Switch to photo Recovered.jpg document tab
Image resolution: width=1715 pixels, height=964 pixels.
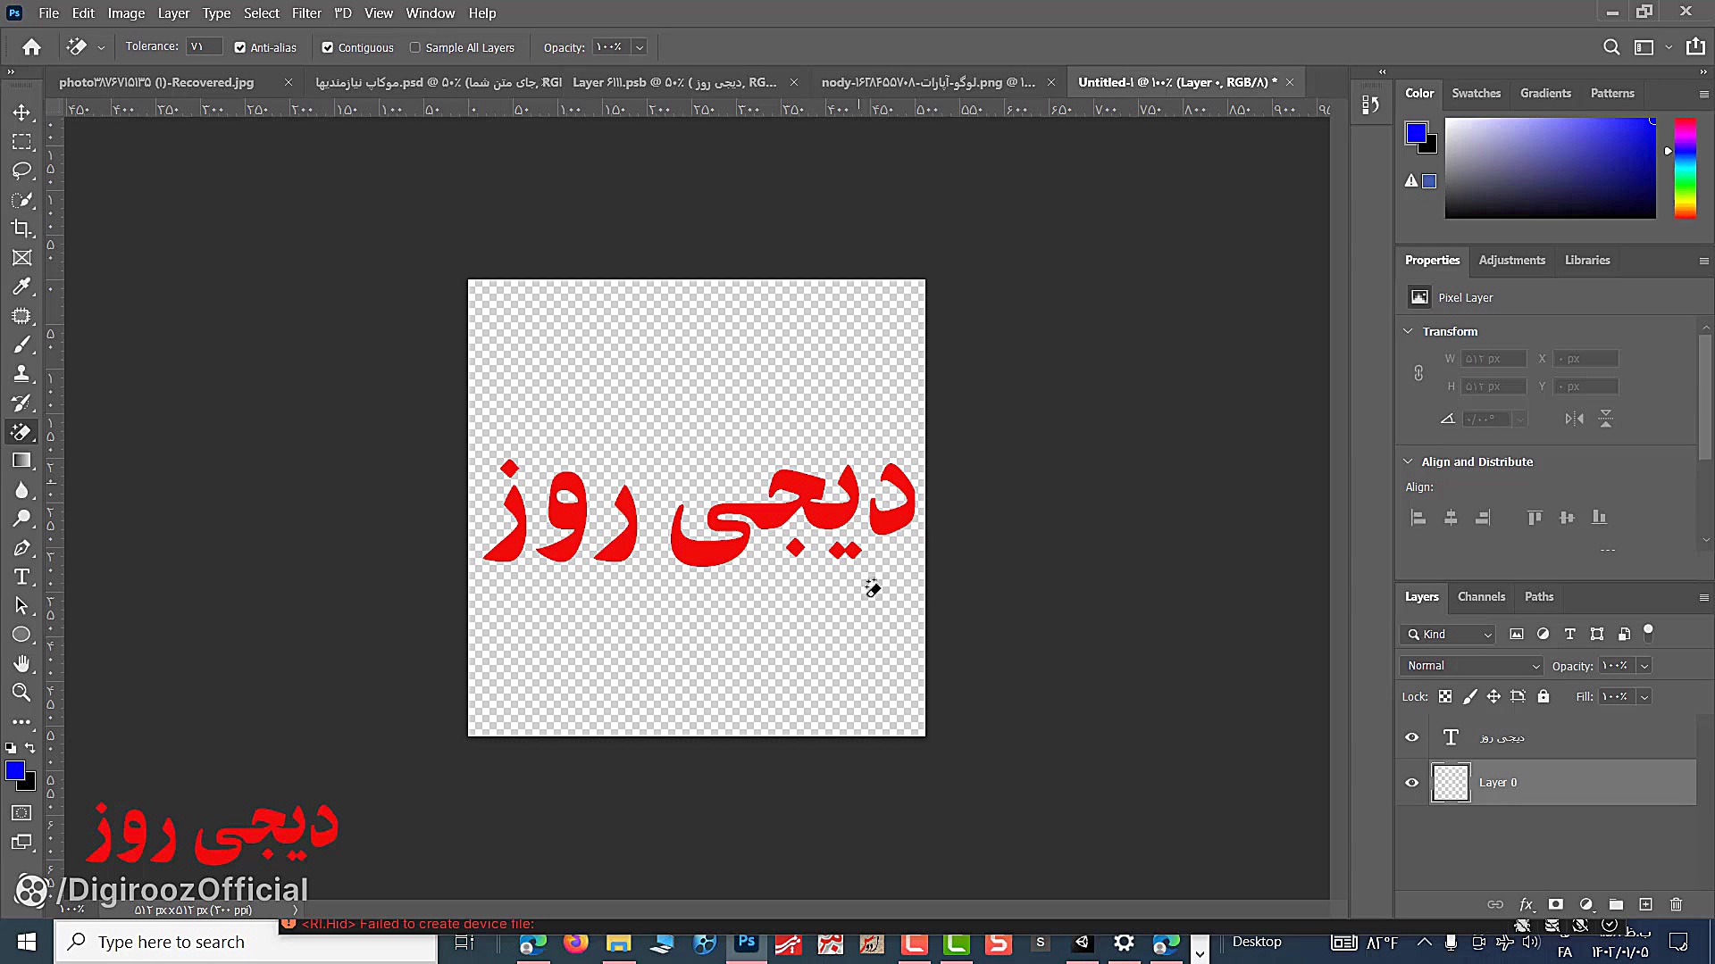tap(156, 82)
